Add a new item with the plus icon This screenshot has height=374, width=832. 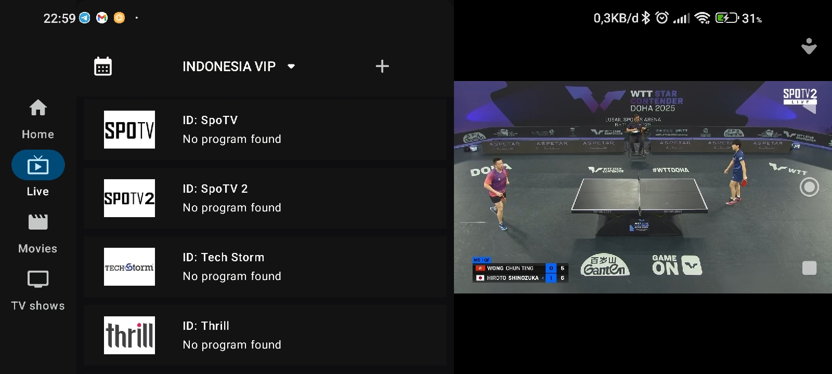pyautogui.click(x=382, y=66)
